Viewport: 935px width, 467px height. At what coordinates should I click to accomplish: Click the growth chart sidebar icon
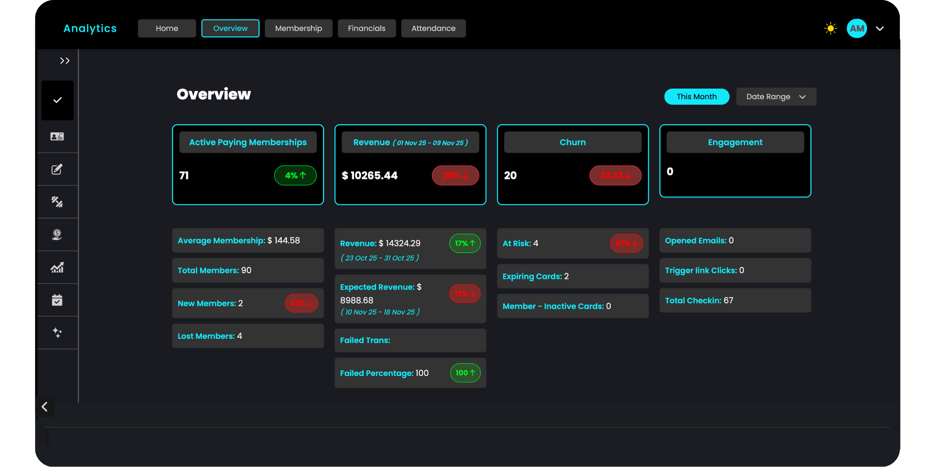click(57, 267)
